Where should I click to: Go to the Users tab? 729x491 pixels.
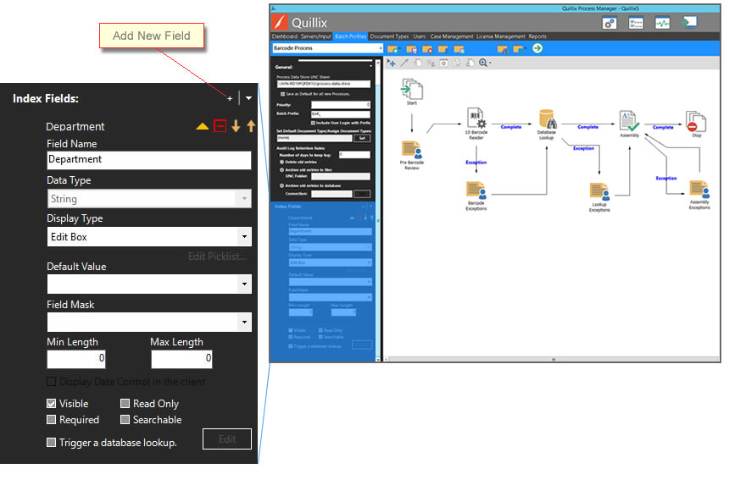420,36
